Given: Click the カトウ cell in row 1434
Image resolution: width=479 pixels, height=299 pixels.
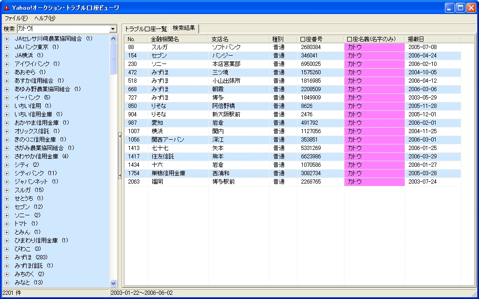Looking at the screenshot, I should (374, 165).
